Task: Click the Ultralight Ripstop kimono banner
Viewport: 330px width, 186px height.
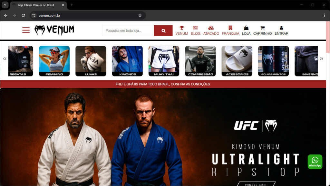Action: [x=163, y=137]
